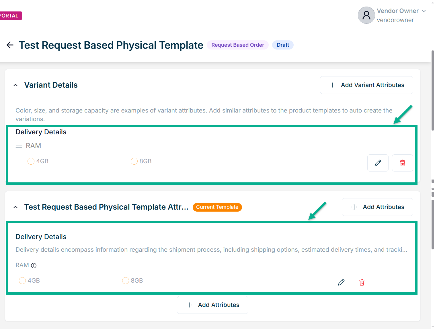
Task: Click Add Variant Attributes button
Action: coord(366,85)
